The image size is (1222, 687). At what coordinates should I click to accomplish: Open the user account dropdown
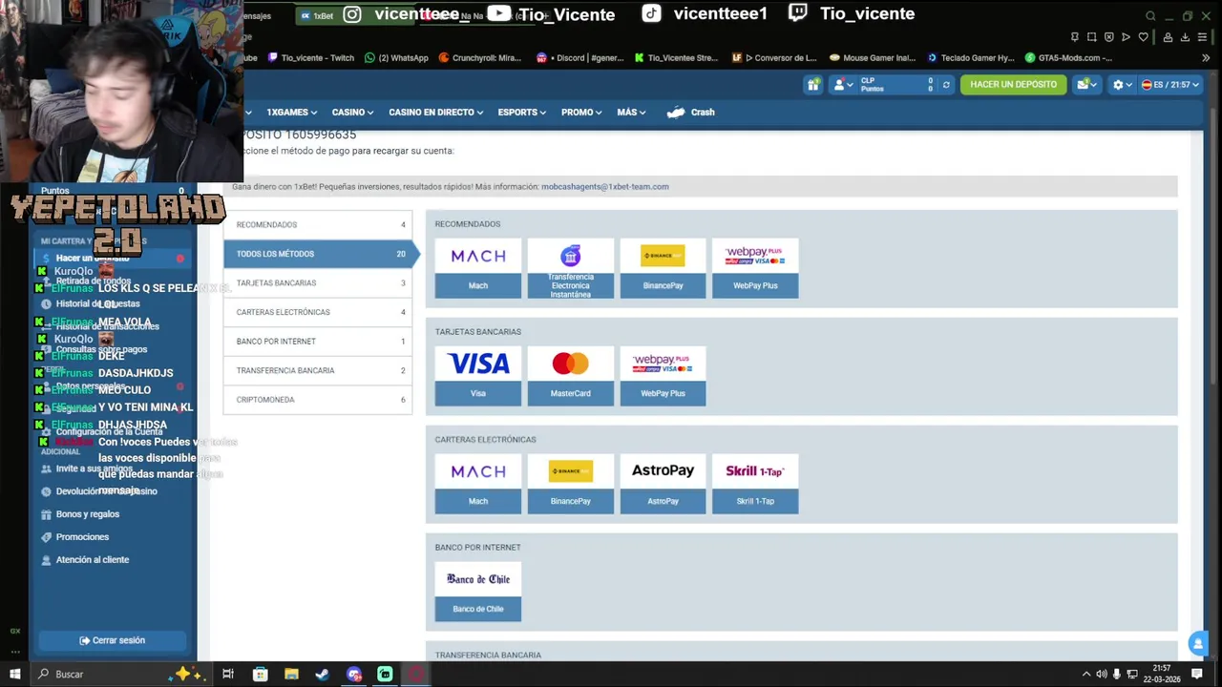842,85
